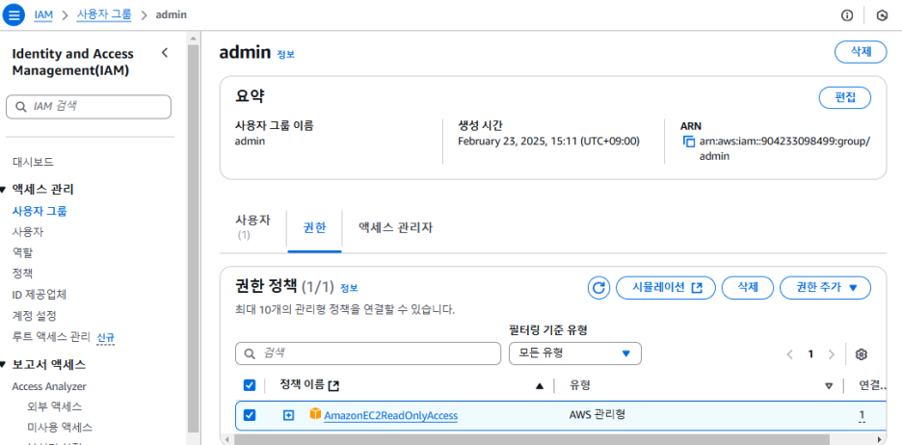Select the 권한 tab
This screenshot has height=445, width=902.
[x=315, y=227]
